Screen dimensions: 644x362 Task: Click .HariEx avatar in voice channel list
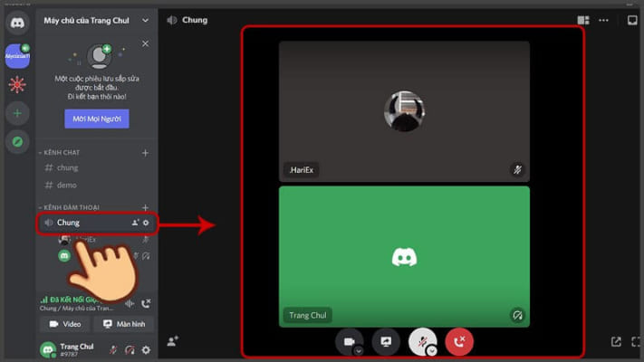64,240
